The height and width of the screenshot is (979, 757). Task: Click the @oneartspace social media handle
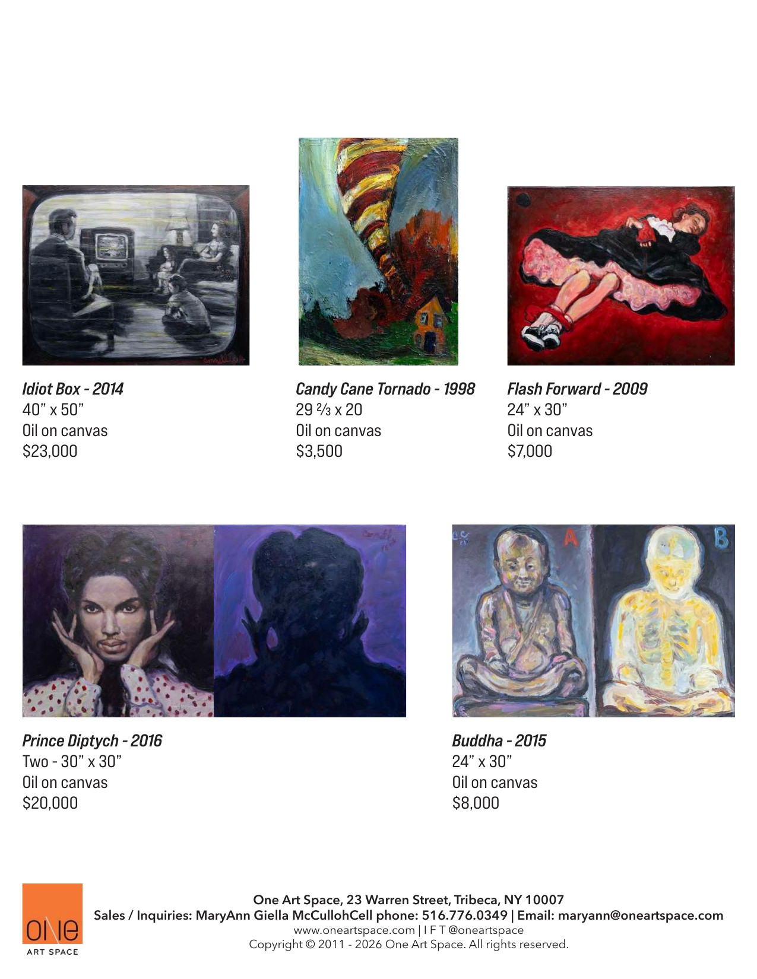(486, 930)
